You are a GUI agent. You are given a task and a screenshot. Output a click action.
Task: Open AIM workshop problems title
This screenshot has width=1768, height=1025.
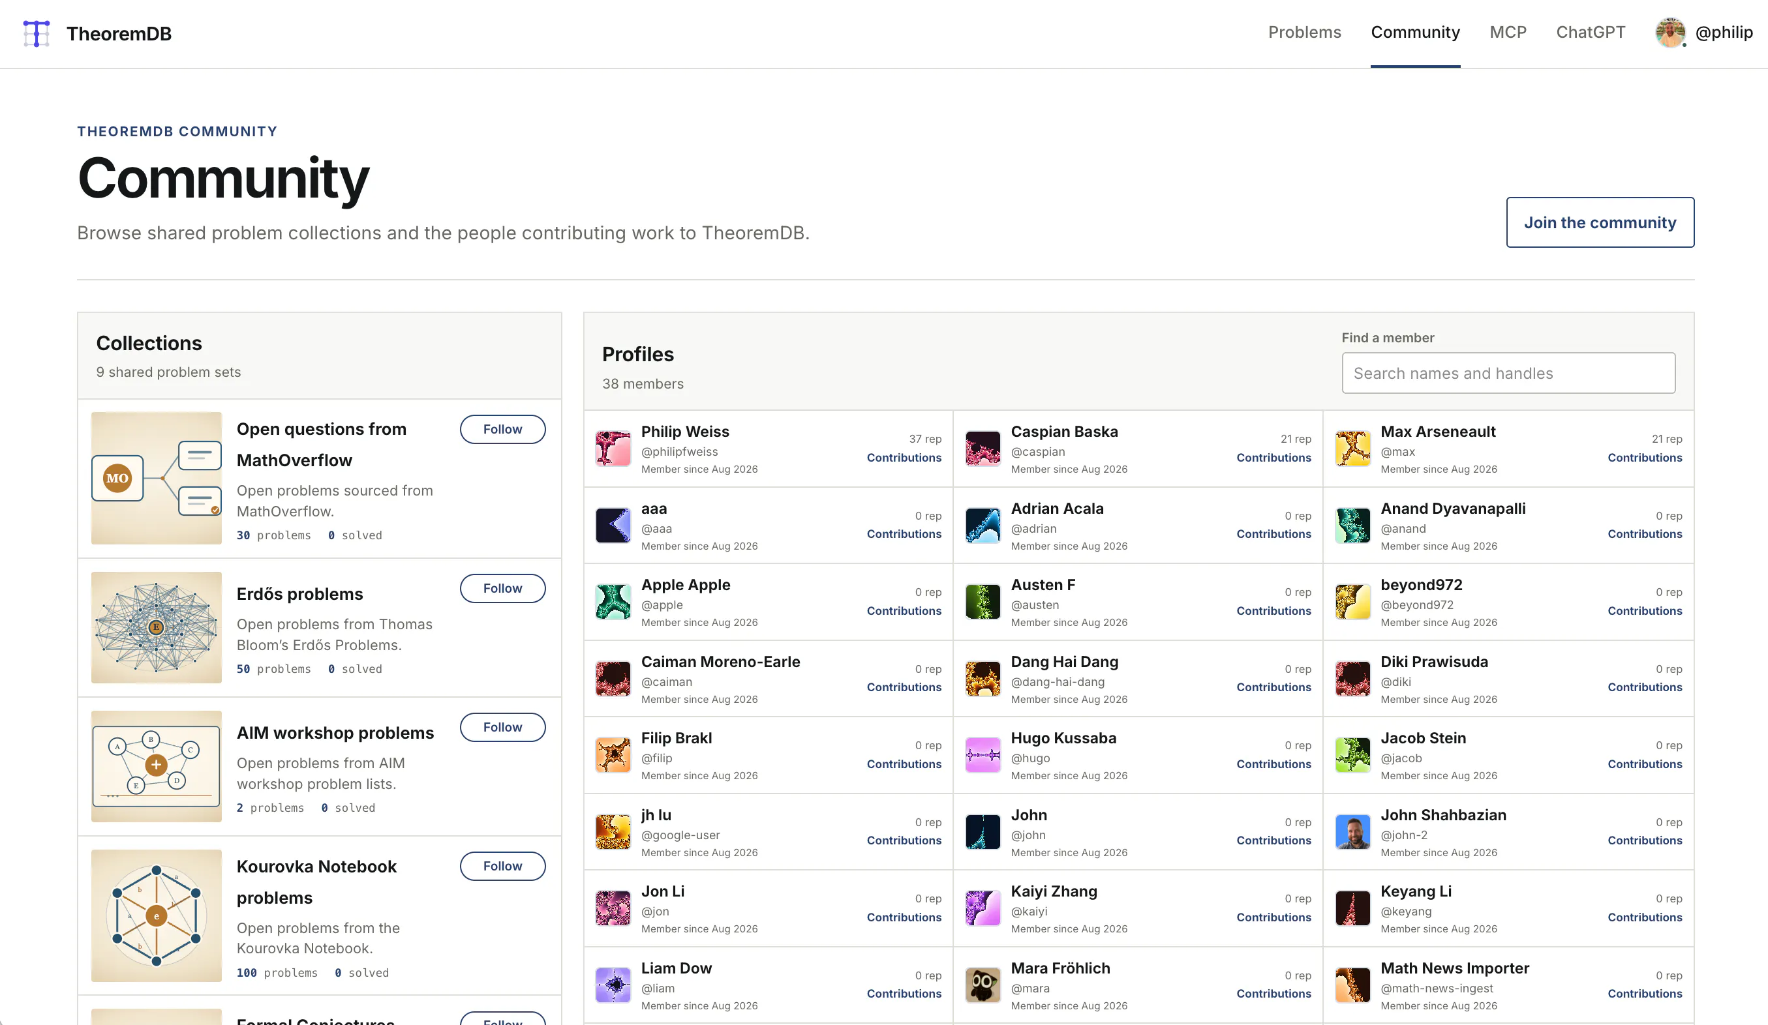[335, 733]
